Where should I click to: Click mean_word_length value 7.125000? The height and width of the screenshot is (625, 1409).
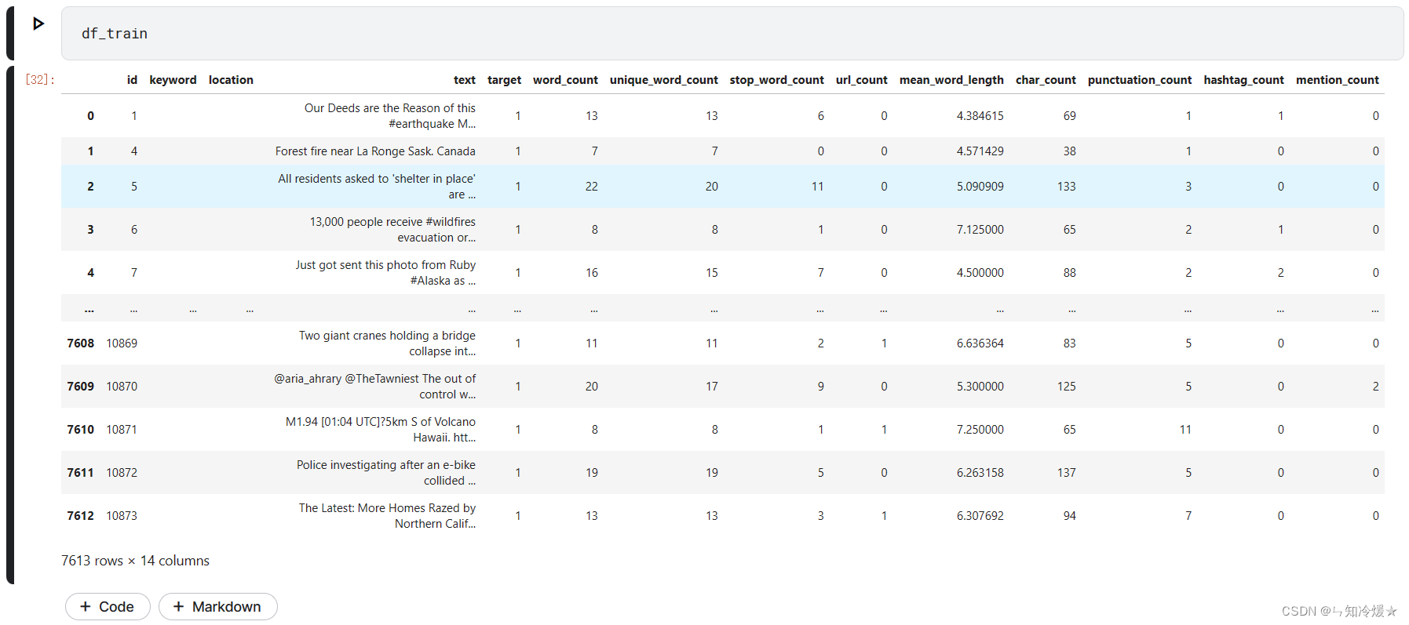tap(980, 230)
